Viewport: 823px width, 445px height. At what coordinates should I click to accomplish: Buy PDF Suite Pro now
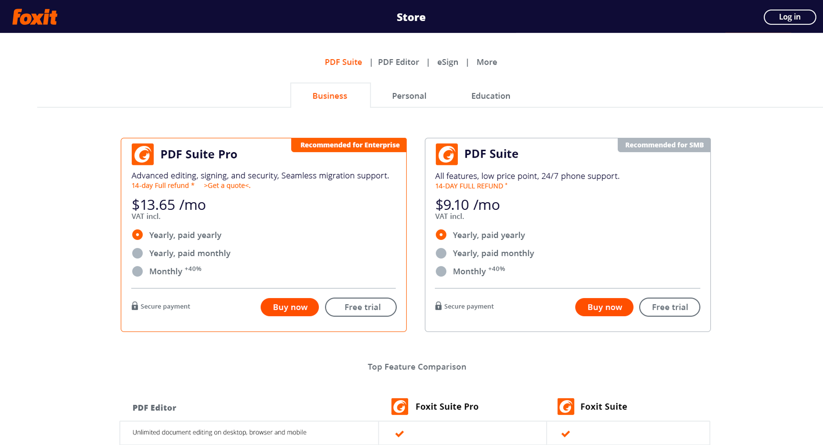coord(290,307)
